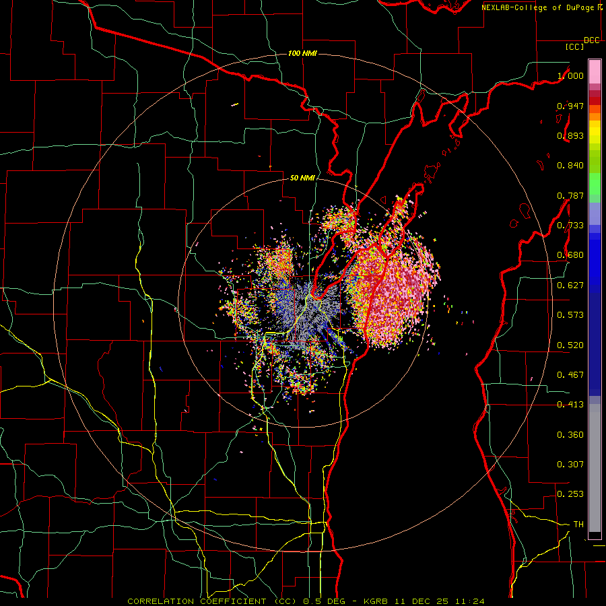The width and height of the screenshot is (606, 606).
Task: Click the 0.680 legend value
Action: coord(570,255)
